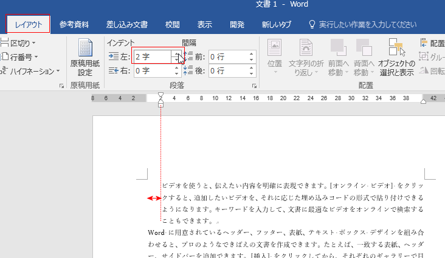445x258 pixels.
Task: Open the 段落 paragraph dialog launcher
Action: click(254, 86)
